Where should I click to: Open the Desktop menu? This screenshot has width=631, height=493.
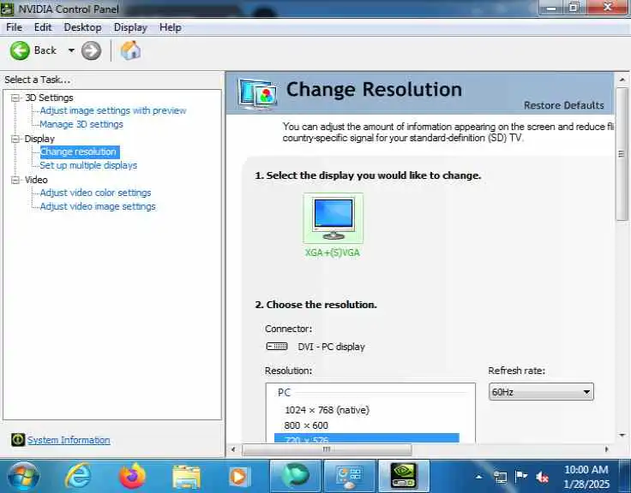point(82,27)
